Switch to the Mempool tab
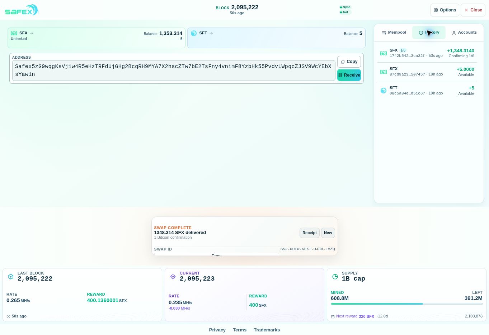The image size is (489, 335). click(394, 33)
